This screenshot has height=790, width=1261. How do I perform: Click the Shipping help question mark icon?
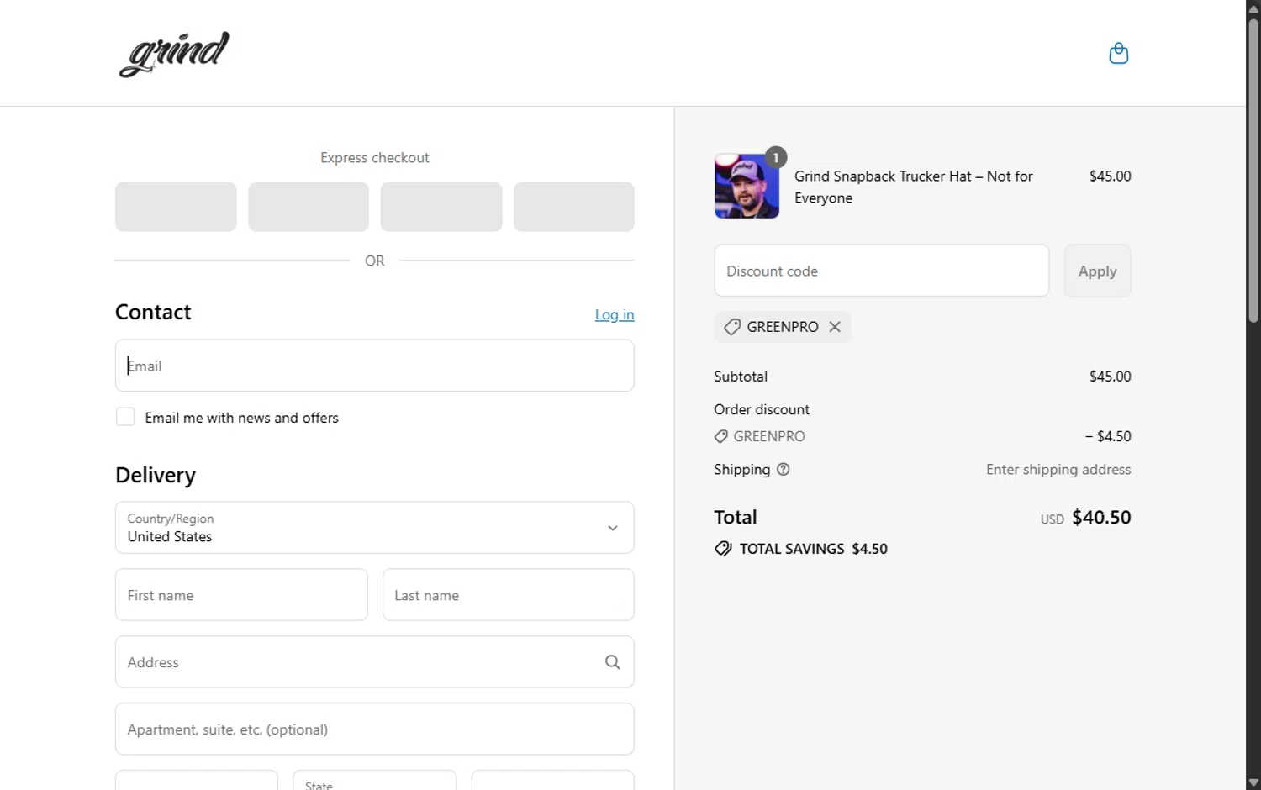(x=784, y=470)
